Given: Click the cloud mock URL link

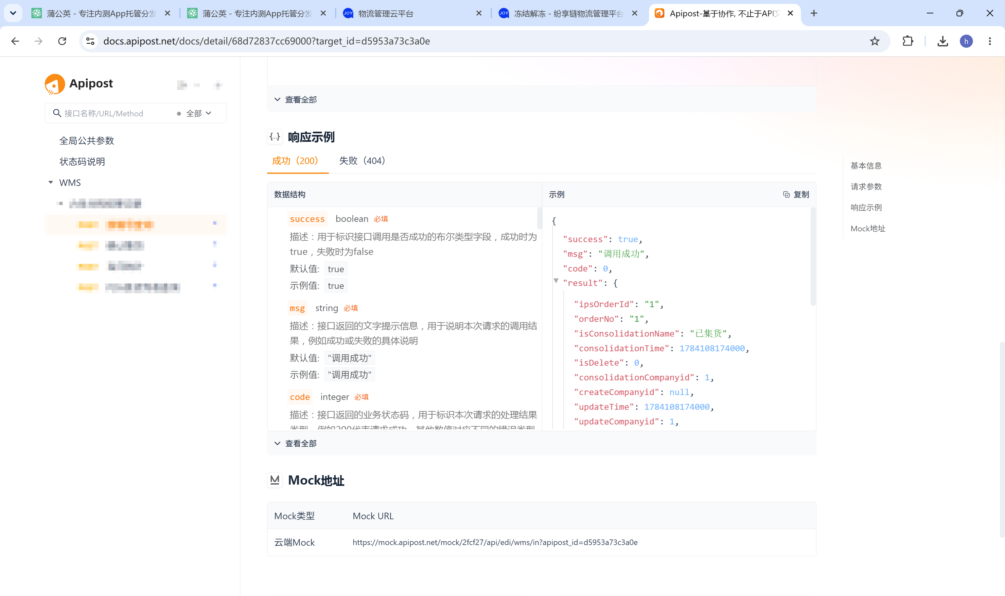Looking at the screenshot, I should (x=495, y=542).
